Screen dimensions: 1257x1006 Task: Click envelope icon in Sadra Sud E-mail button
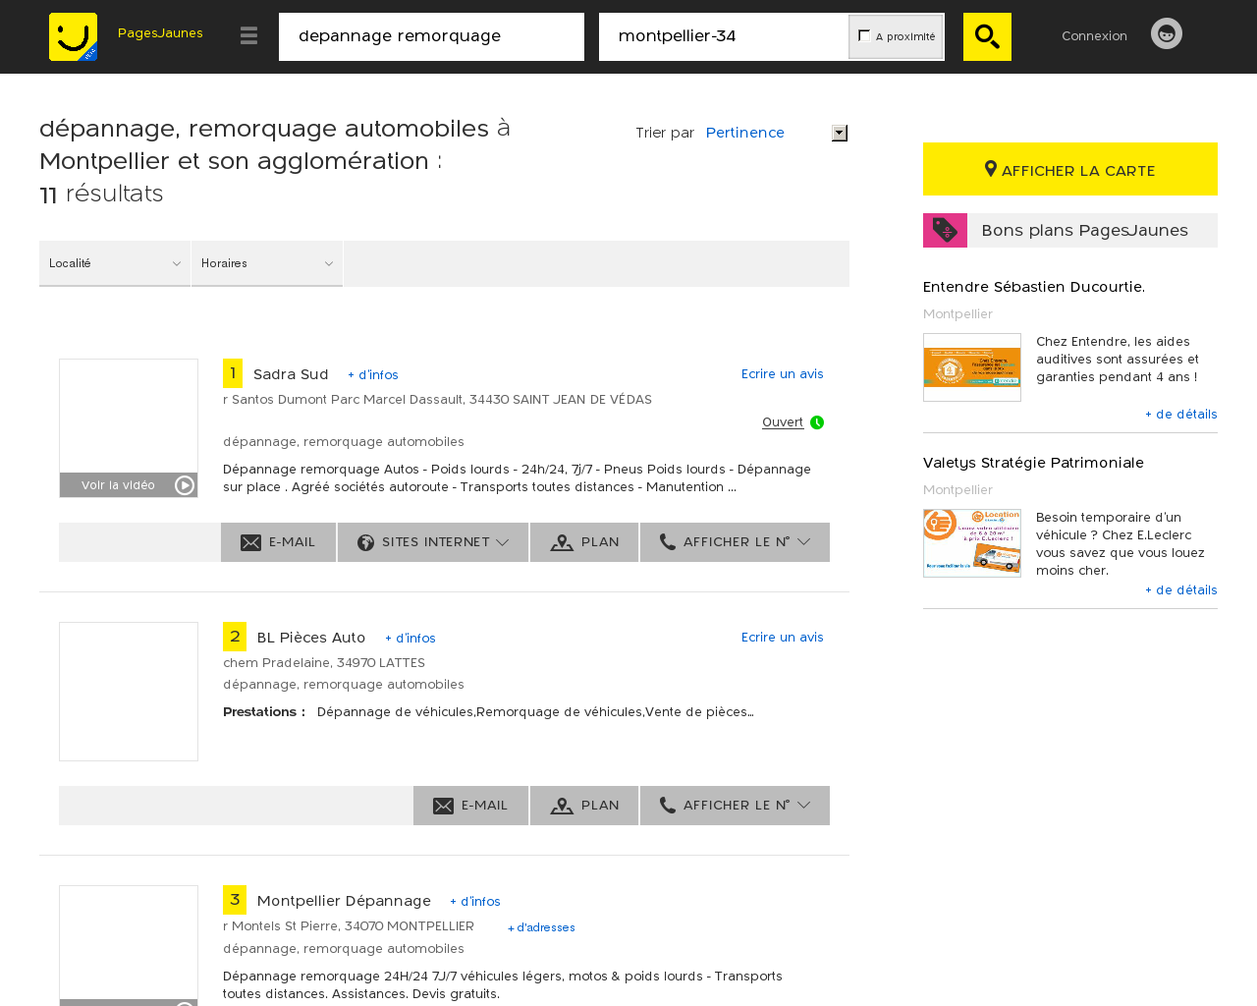251,542
